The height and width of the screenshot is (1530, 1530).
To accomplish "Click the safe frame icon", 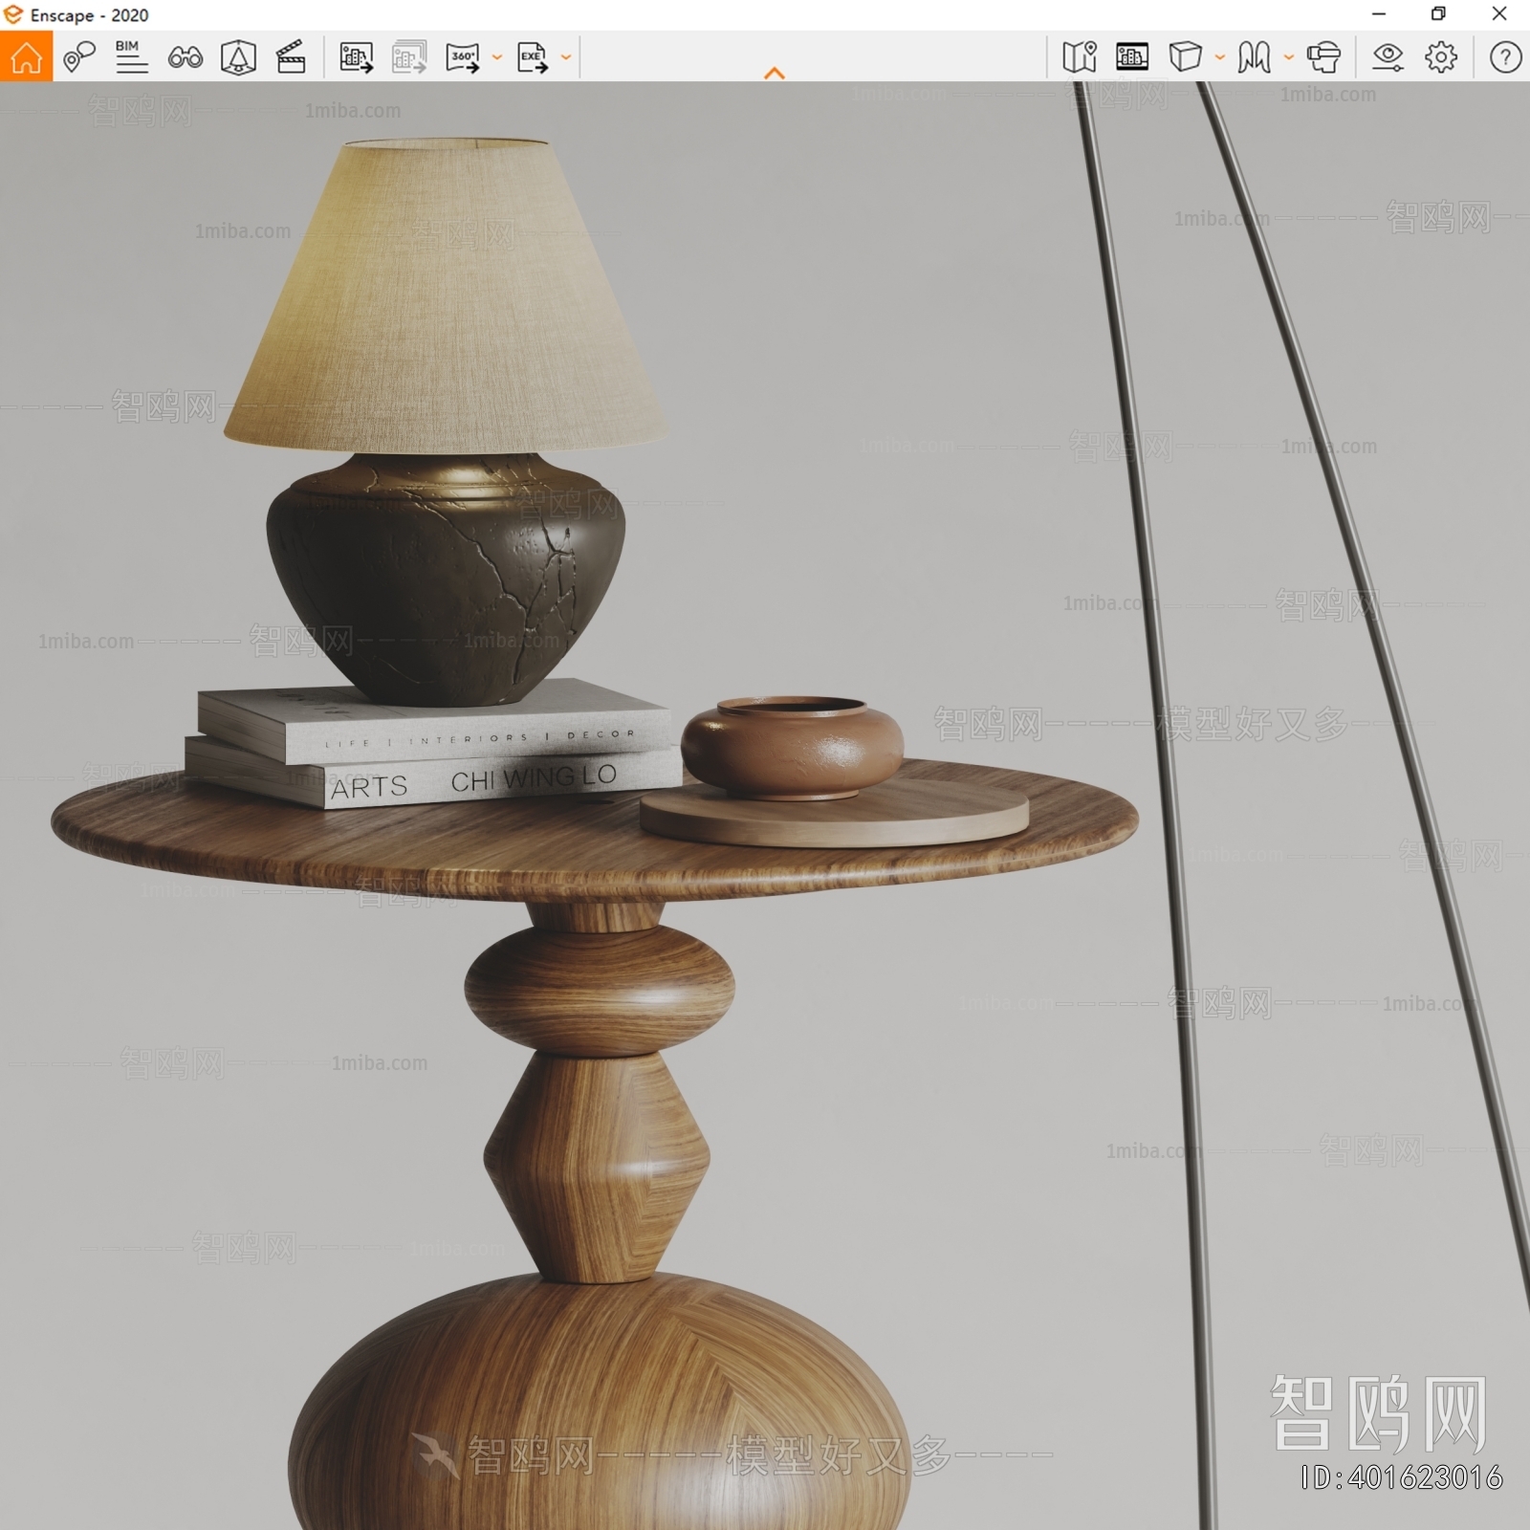I will pos(238,57).
